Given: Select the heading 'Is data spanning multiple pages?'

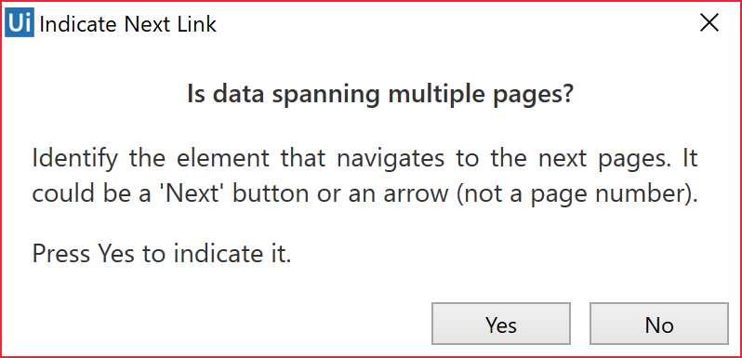Looking at the screenshot, I should [x=380, y=94].
